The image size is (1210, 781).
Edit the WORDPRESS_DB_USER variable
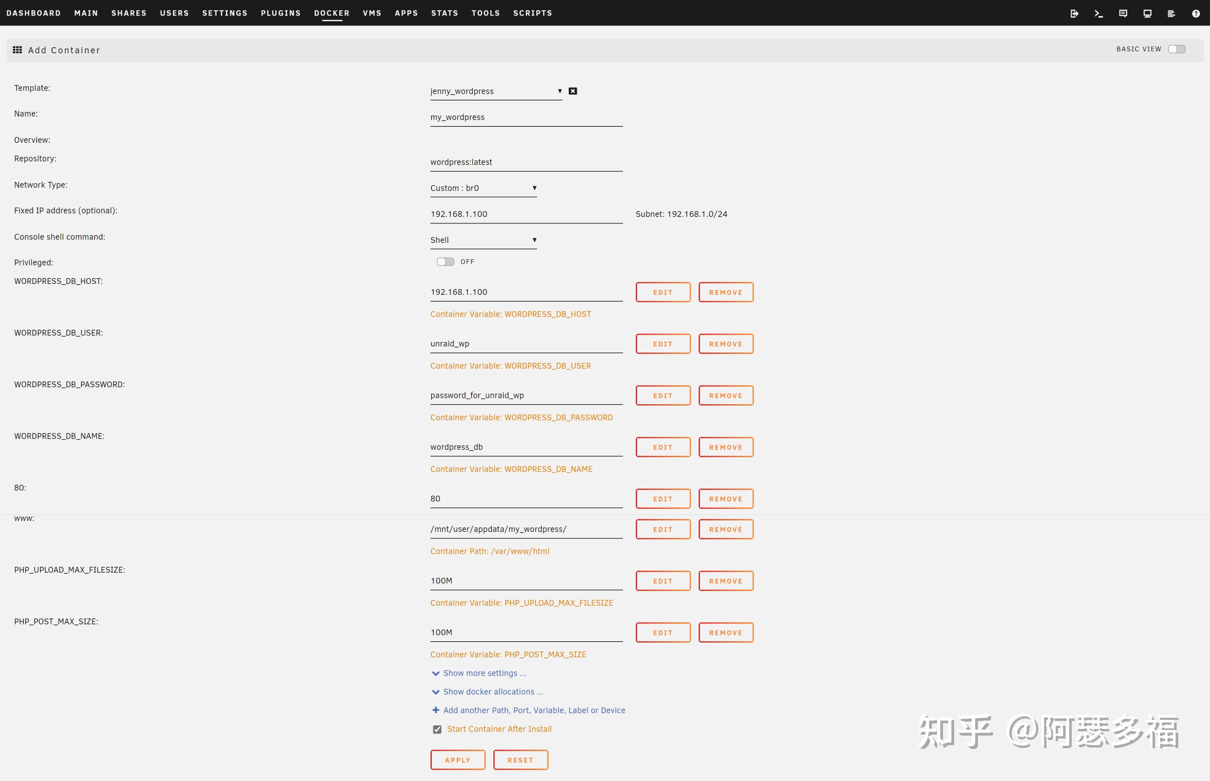[x=663, y=344]
